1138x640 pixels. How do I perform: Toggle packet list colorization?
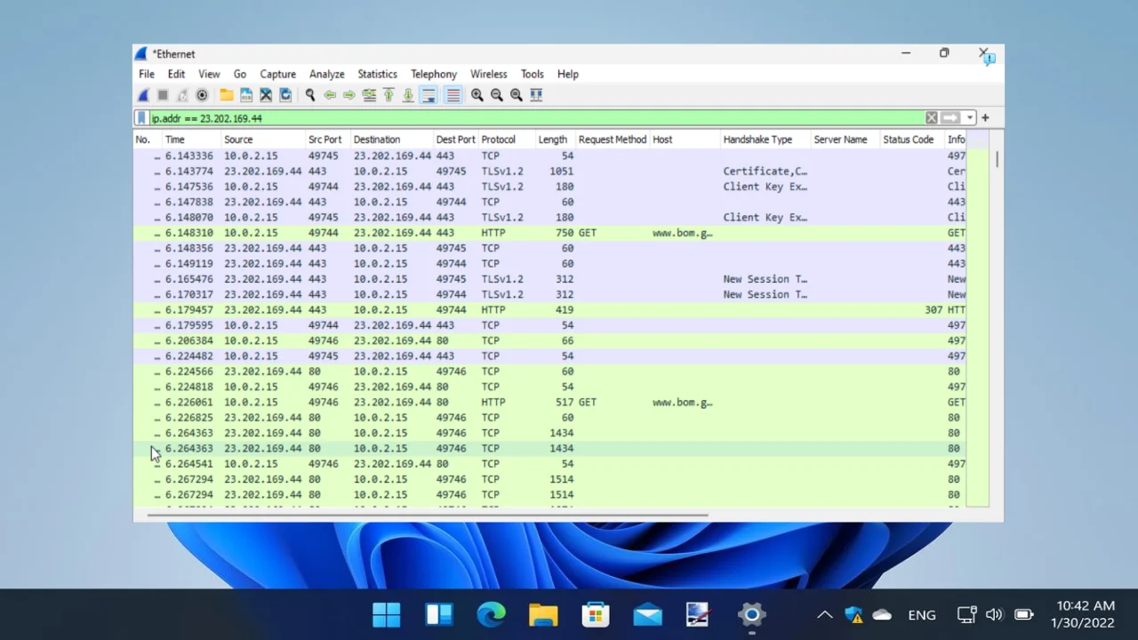click(x=453, y=95)
